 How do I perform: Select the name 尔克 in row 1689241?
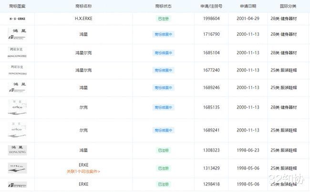coord(83,130)
